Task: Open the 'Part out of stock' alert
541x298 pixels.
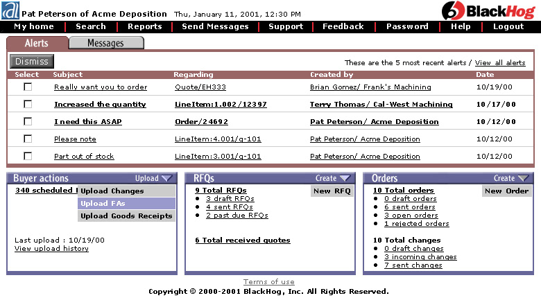Action: [84, 156]
